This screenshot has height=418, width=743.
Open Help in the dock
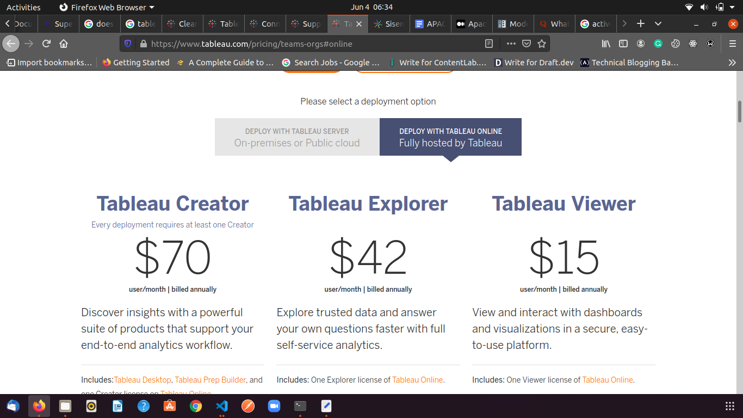pyautogui.click(x=144, y=406)
